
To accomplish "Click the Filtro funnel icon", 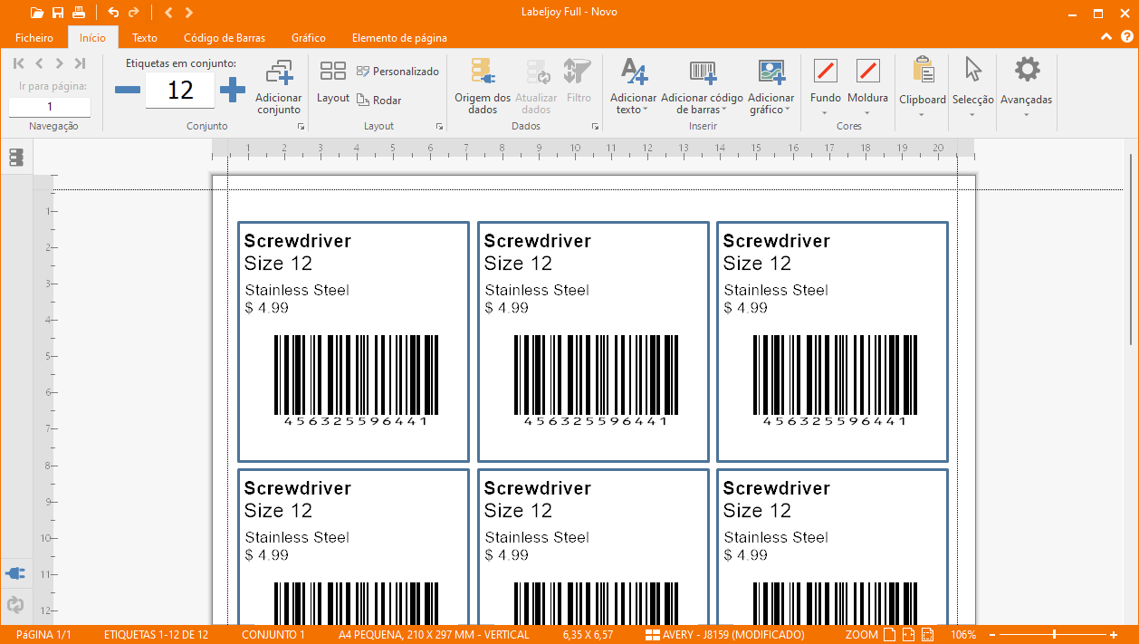I will [x=578, y=72].
